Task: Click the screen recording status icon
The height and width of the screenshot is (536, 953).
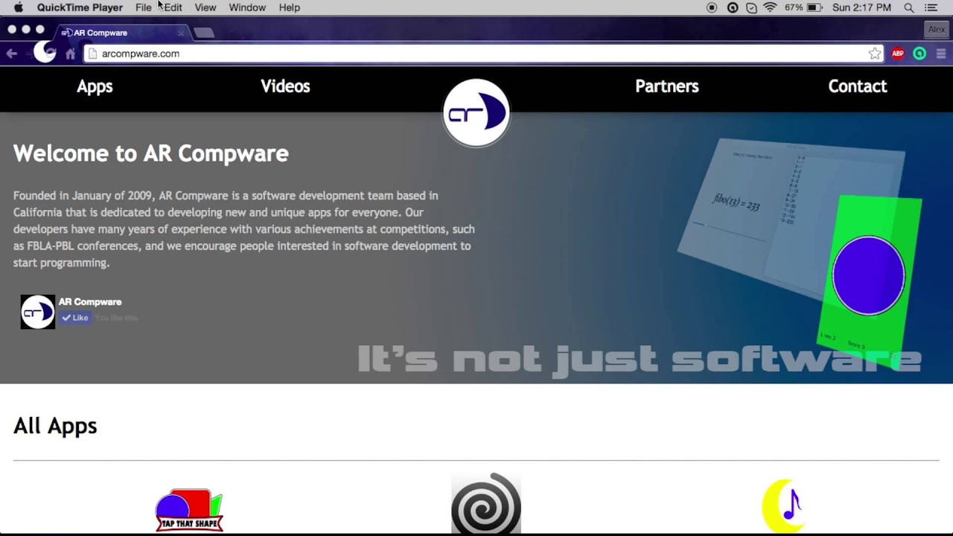Action: point(712,7)
